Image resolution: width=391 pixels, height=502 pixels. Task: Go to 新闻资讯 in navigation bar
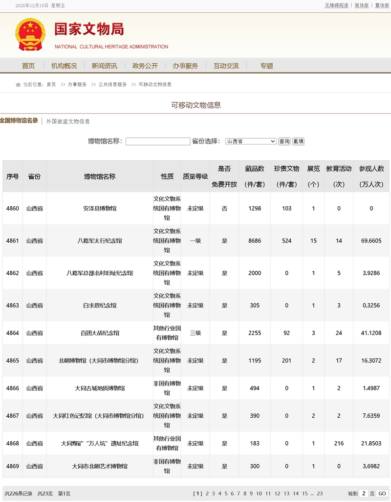point(104,66)
